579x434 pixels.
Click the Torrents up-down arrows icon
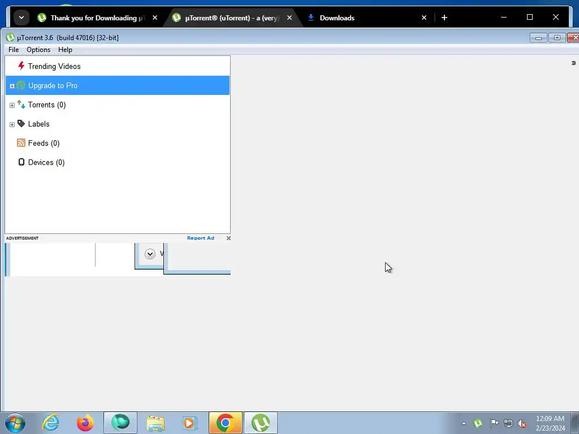point(21,105)
